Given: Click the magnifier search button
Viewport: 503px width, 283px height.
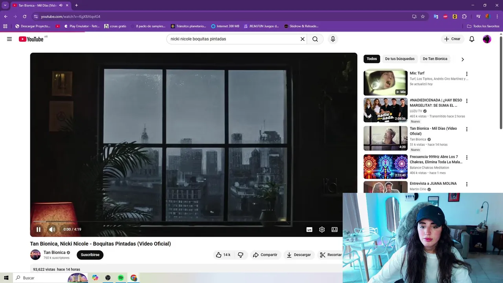Looking at the screenshot, I should [x=315, y=39].
